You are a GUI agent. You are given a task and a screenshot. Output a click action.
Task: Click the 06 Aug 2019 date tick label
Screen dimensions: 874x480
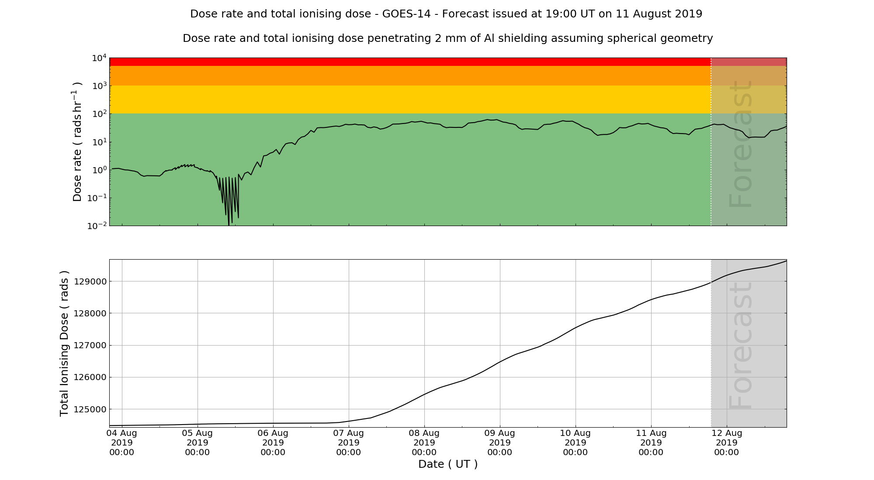273,442
